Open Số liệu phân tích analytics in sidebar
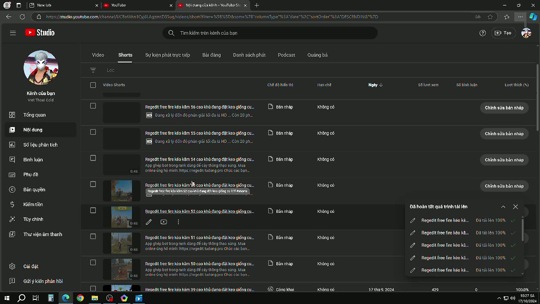This screenshot has width=540, height=304. [40, 145]
